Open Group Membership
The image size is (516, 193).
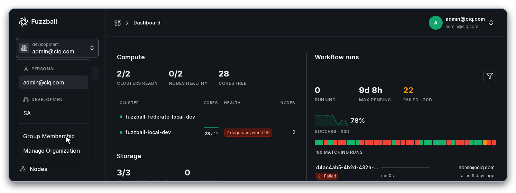(x=54, y=136)
